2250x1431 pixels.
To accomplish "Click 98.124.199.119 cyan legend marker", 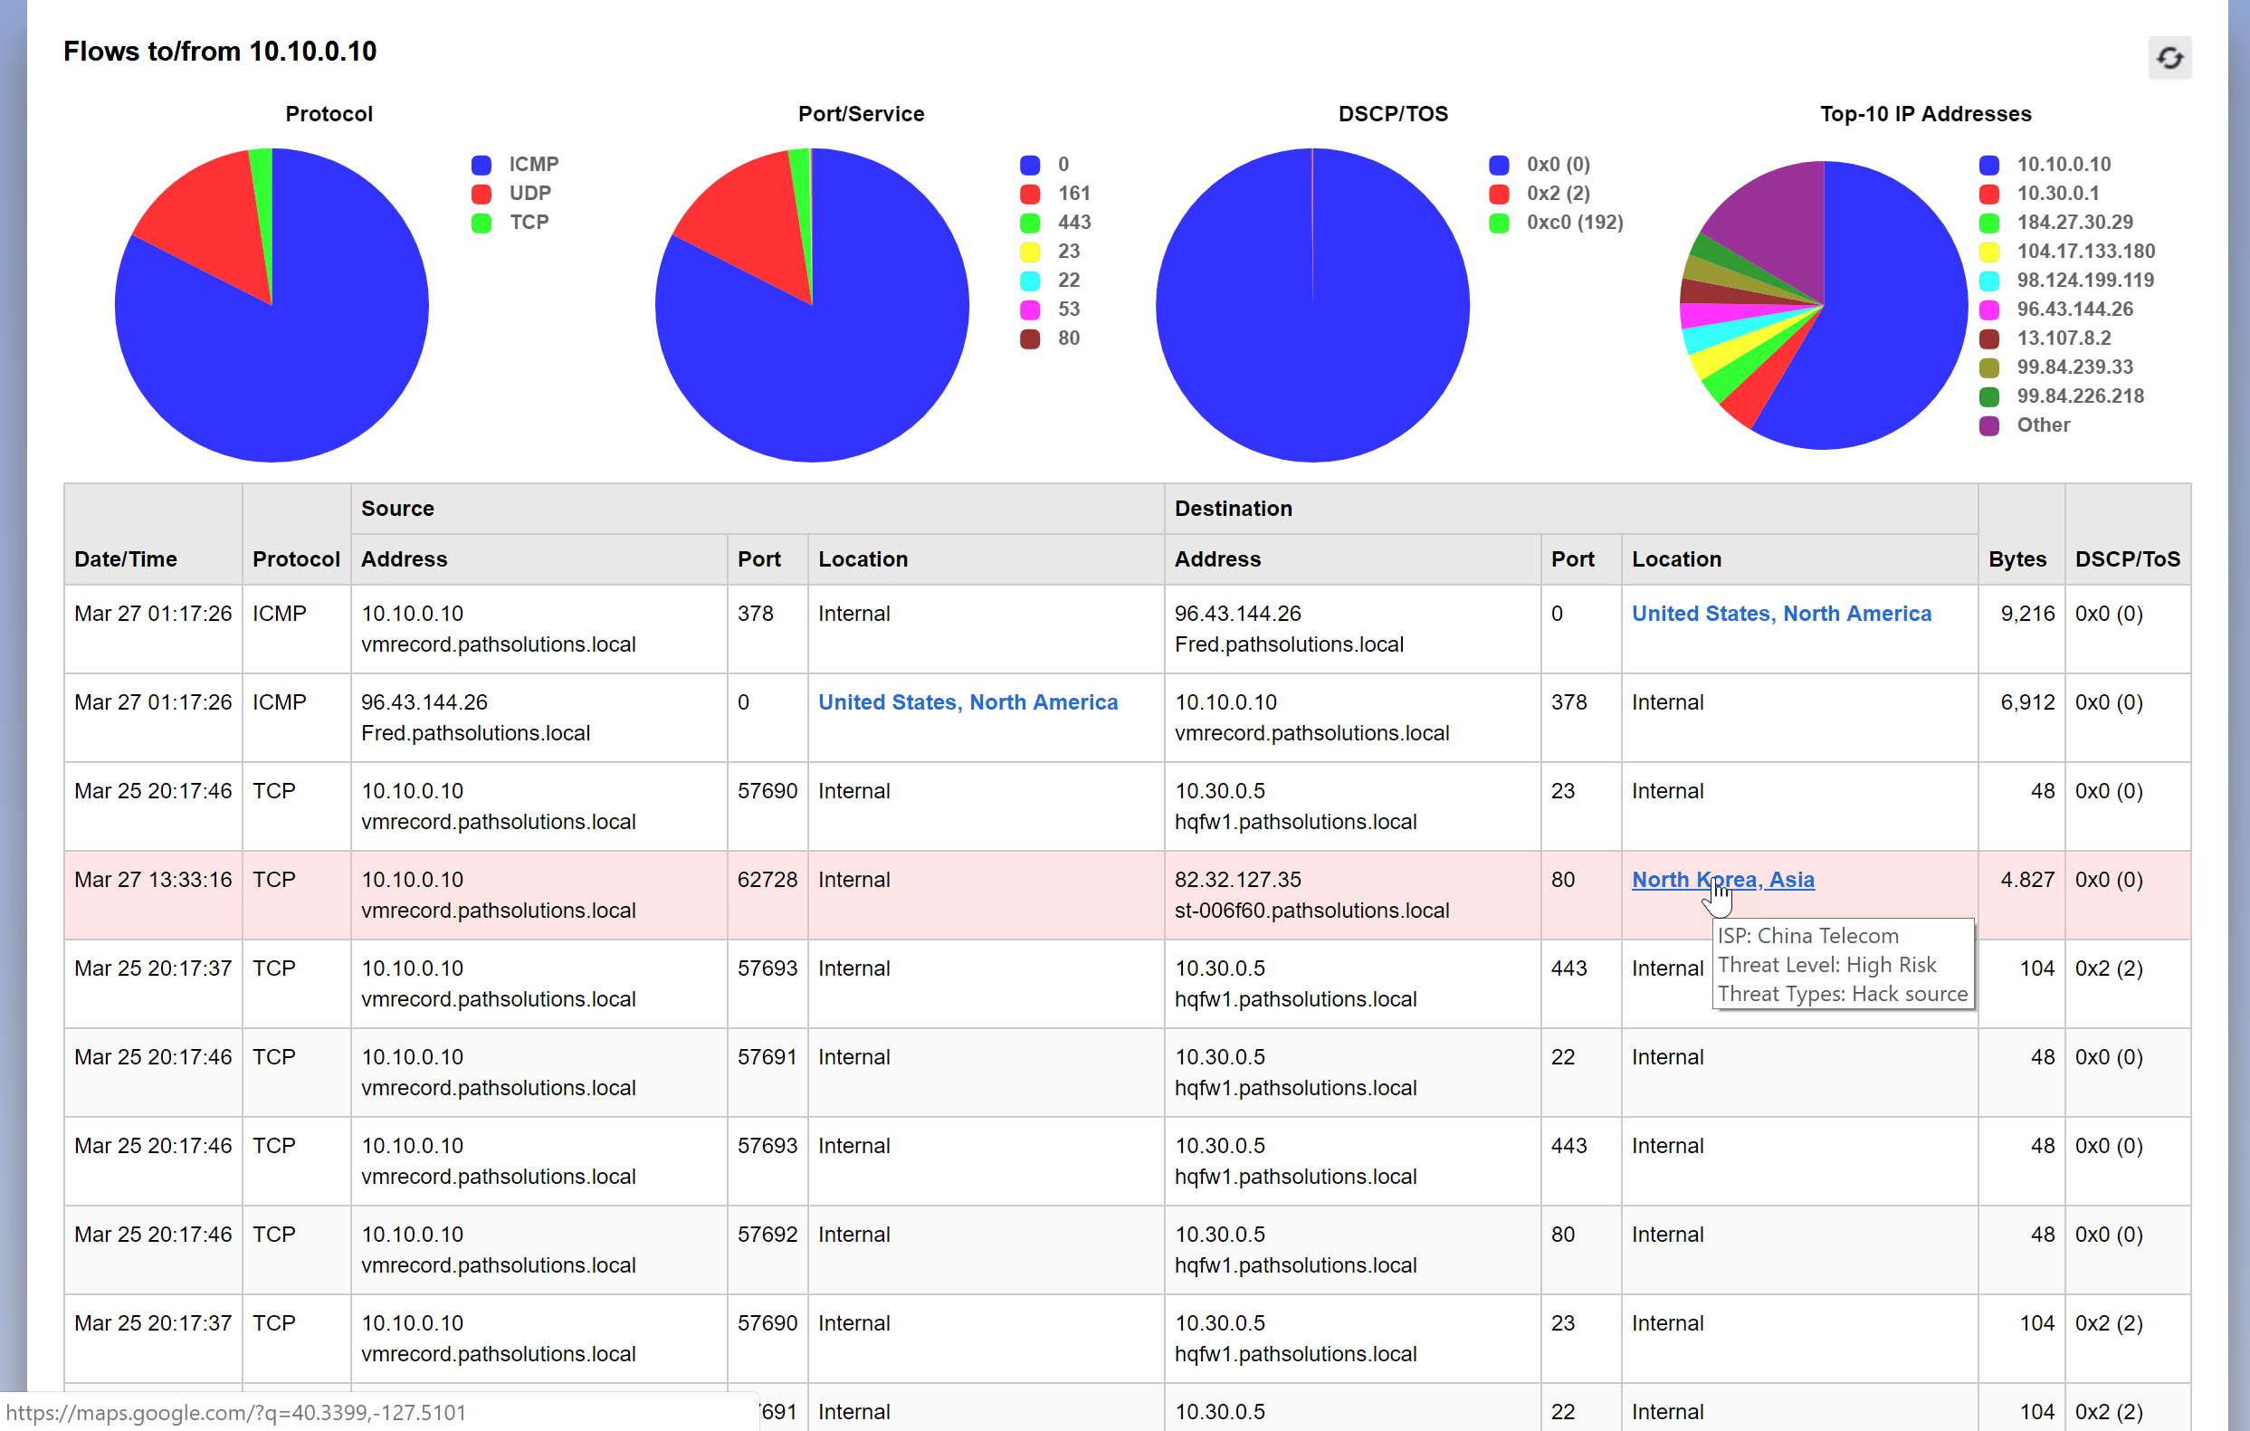I will pos(1989,281).
